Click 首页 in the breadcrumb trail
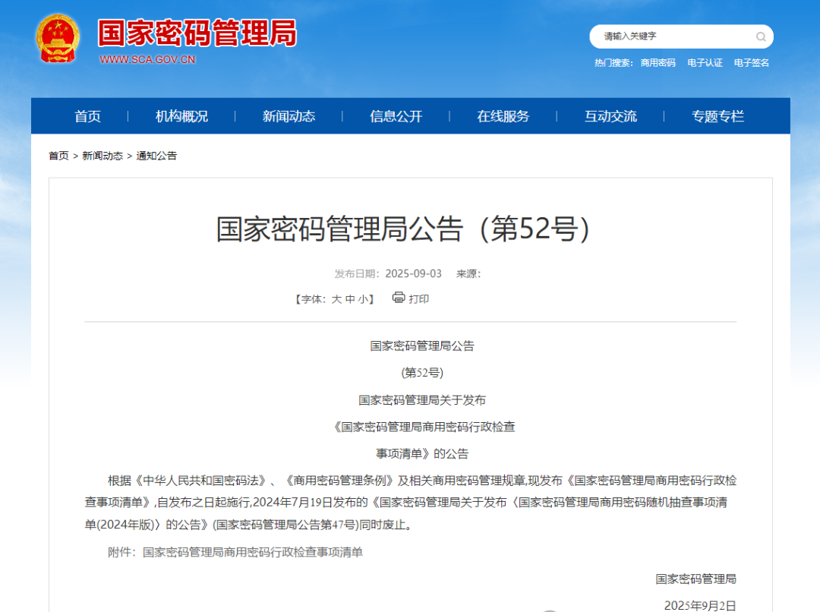 click(x=58, y=156)
